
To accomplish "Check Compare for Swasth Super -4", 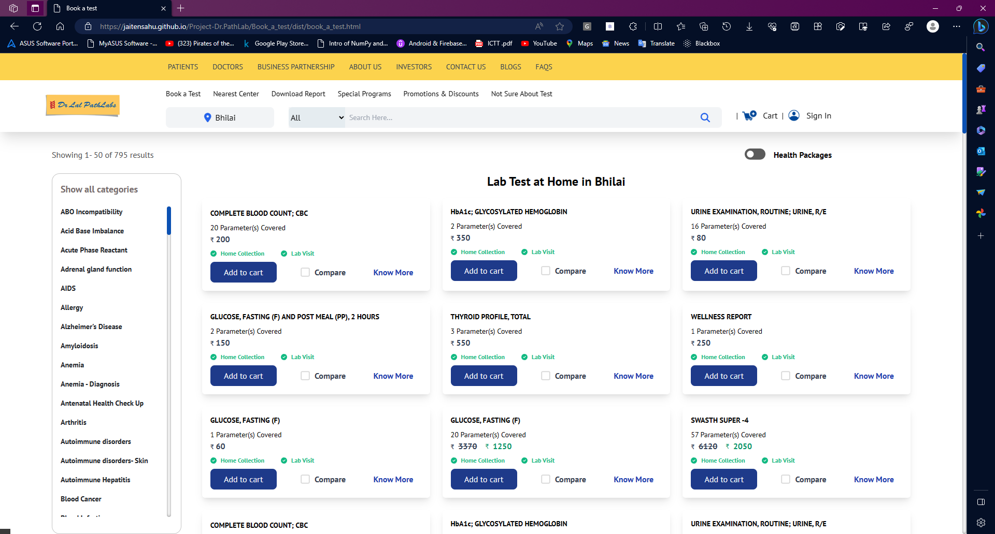I will 786,479.
